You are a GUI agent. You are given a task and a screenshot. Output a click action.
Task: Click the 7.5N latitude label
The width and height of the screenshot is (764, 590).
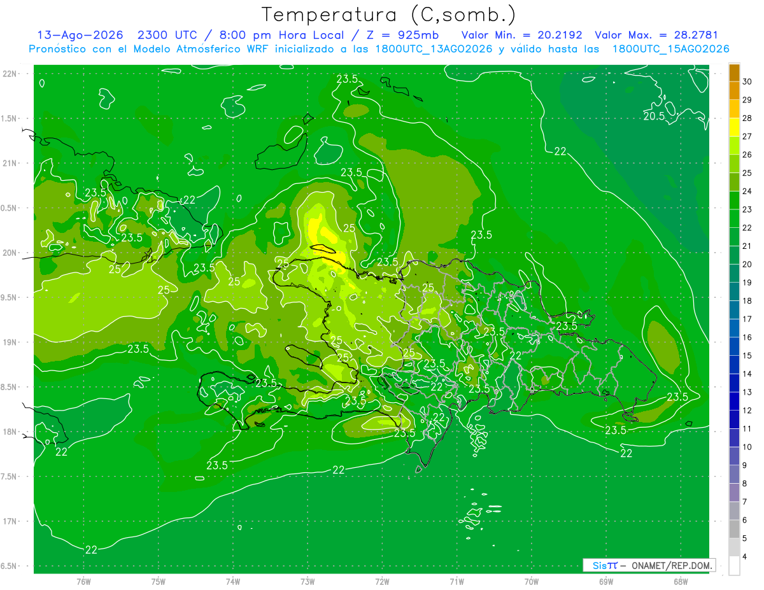[x=10, y=476]
